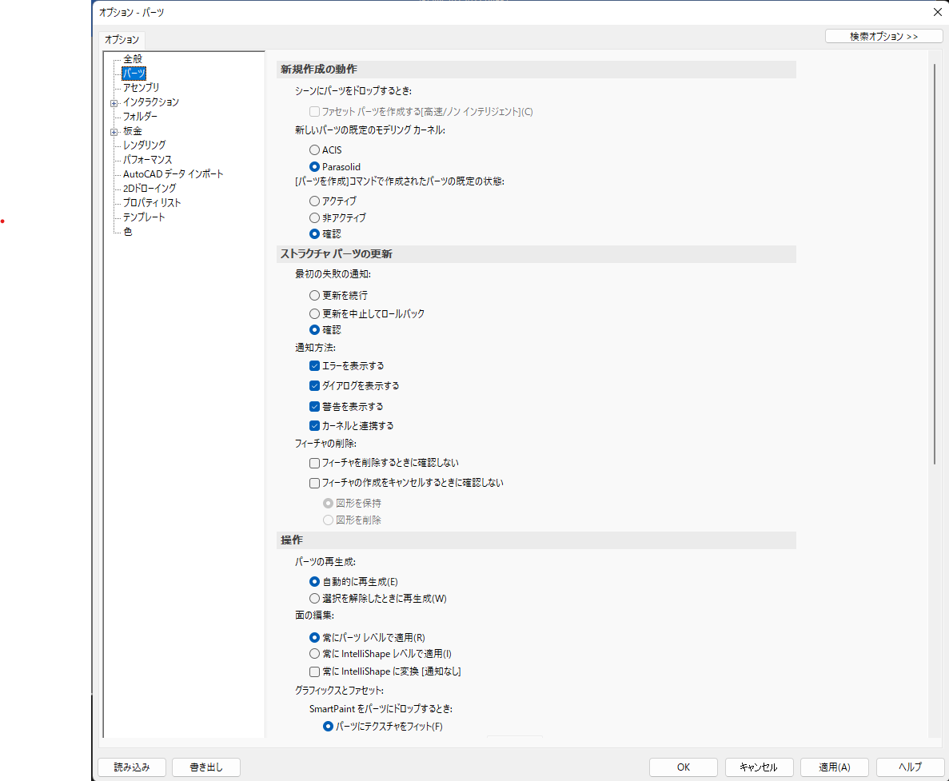Open the レンダリング options category
The height and width of the screenshot is (781, 949).
click(x=144, y=145)
